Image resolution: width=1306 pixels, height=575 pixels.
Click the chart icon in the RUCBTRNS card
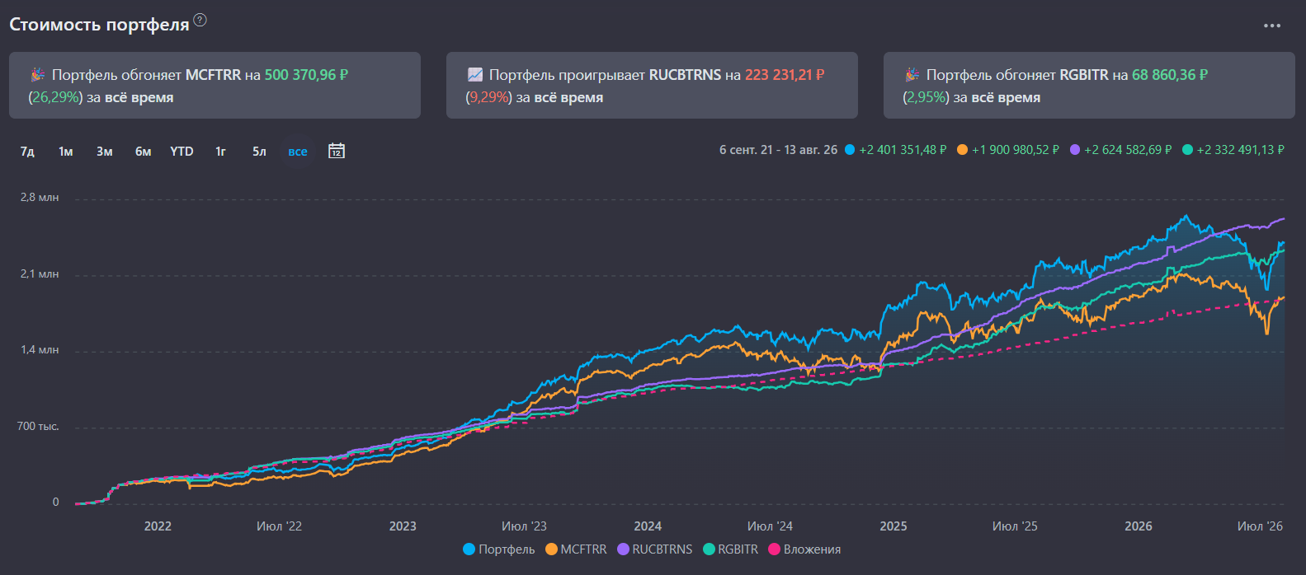coord(475,75)
